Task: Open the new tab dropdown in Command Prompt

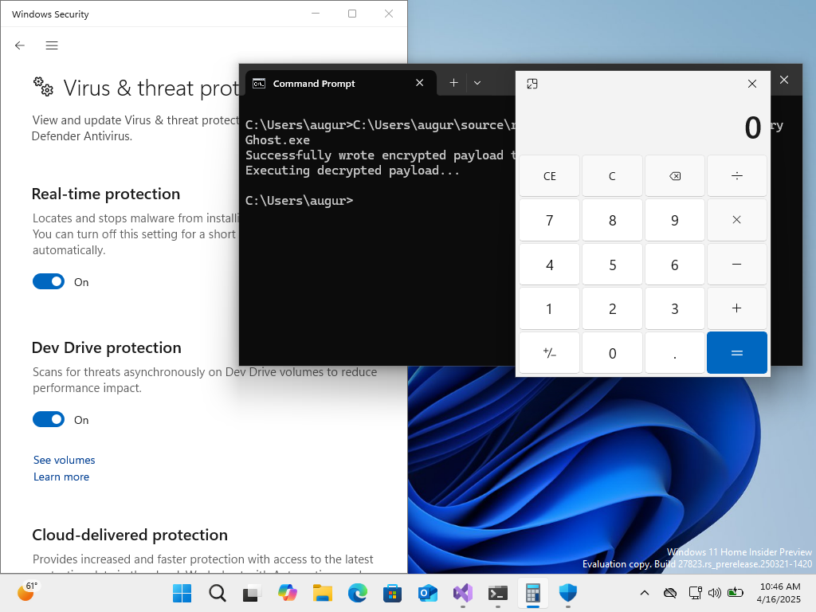Action: point(477,83)
